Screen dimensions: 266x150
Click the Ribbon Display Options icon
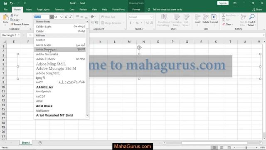[235, 3]
